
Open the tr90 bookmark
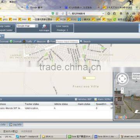[13, 19]
